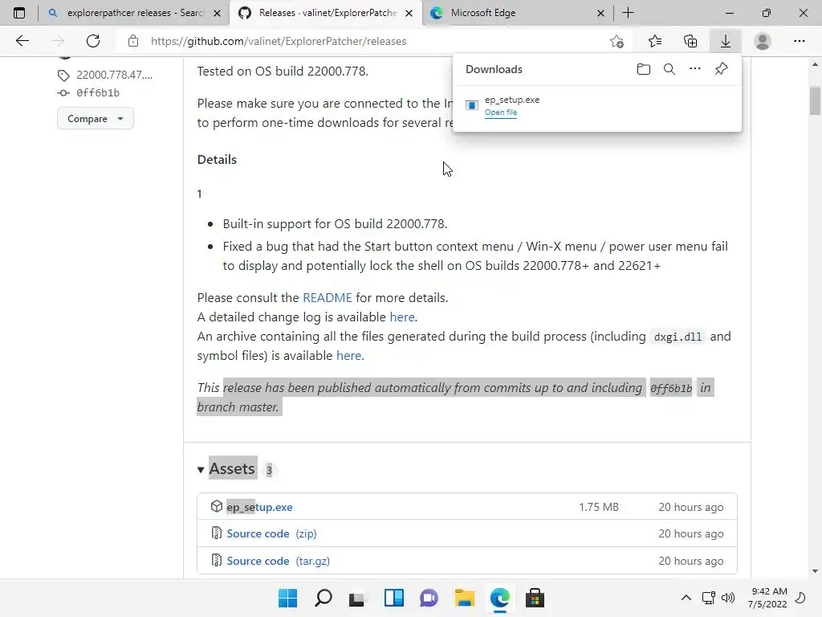
Task: Close the Microsoft Edge tab
Action: click(600, 13)
